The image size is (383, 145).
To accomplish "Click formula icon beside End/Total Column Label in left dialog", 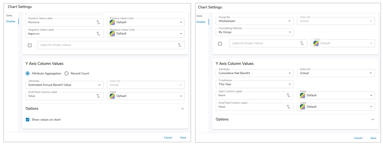I will pos(98,96).
